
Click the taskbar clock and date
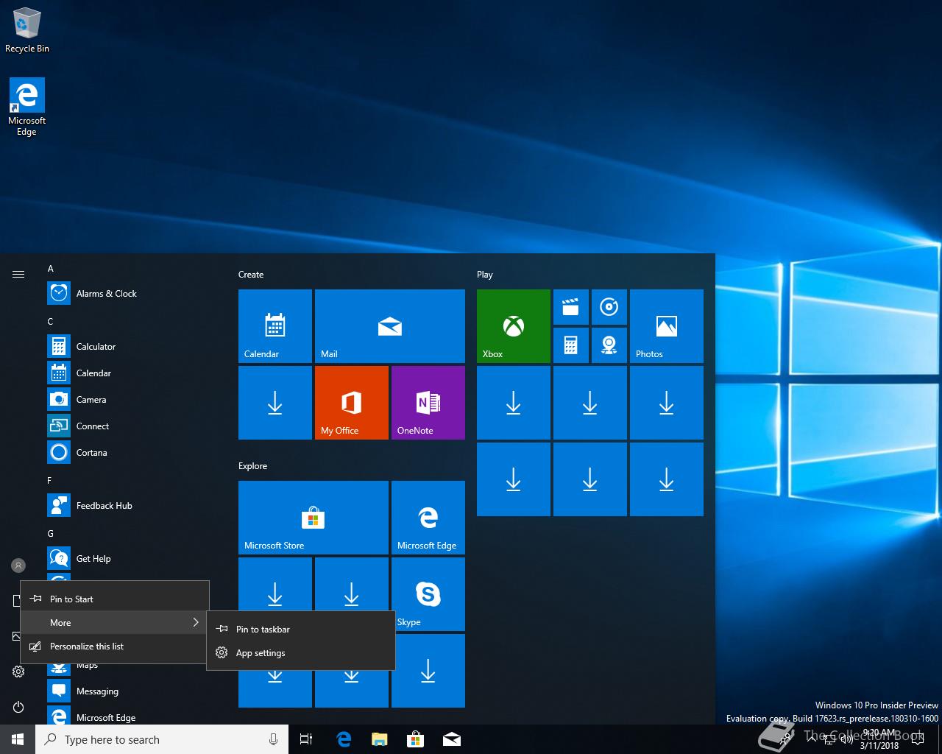click(879, 739)
